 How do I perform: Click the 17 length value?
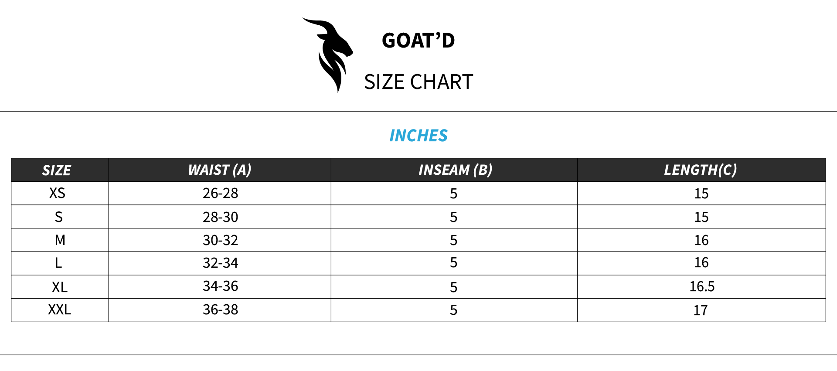(701, 310)
